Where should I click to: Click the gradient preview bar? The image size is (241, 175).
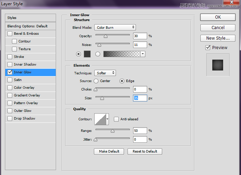(x=121, y=54)
